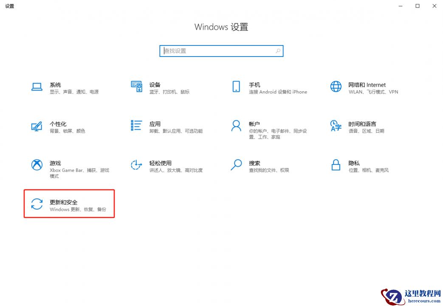Viewport: 443px width, 306px height.
Task: Click the 设置 window title label
Action: (x=9, y=6)
